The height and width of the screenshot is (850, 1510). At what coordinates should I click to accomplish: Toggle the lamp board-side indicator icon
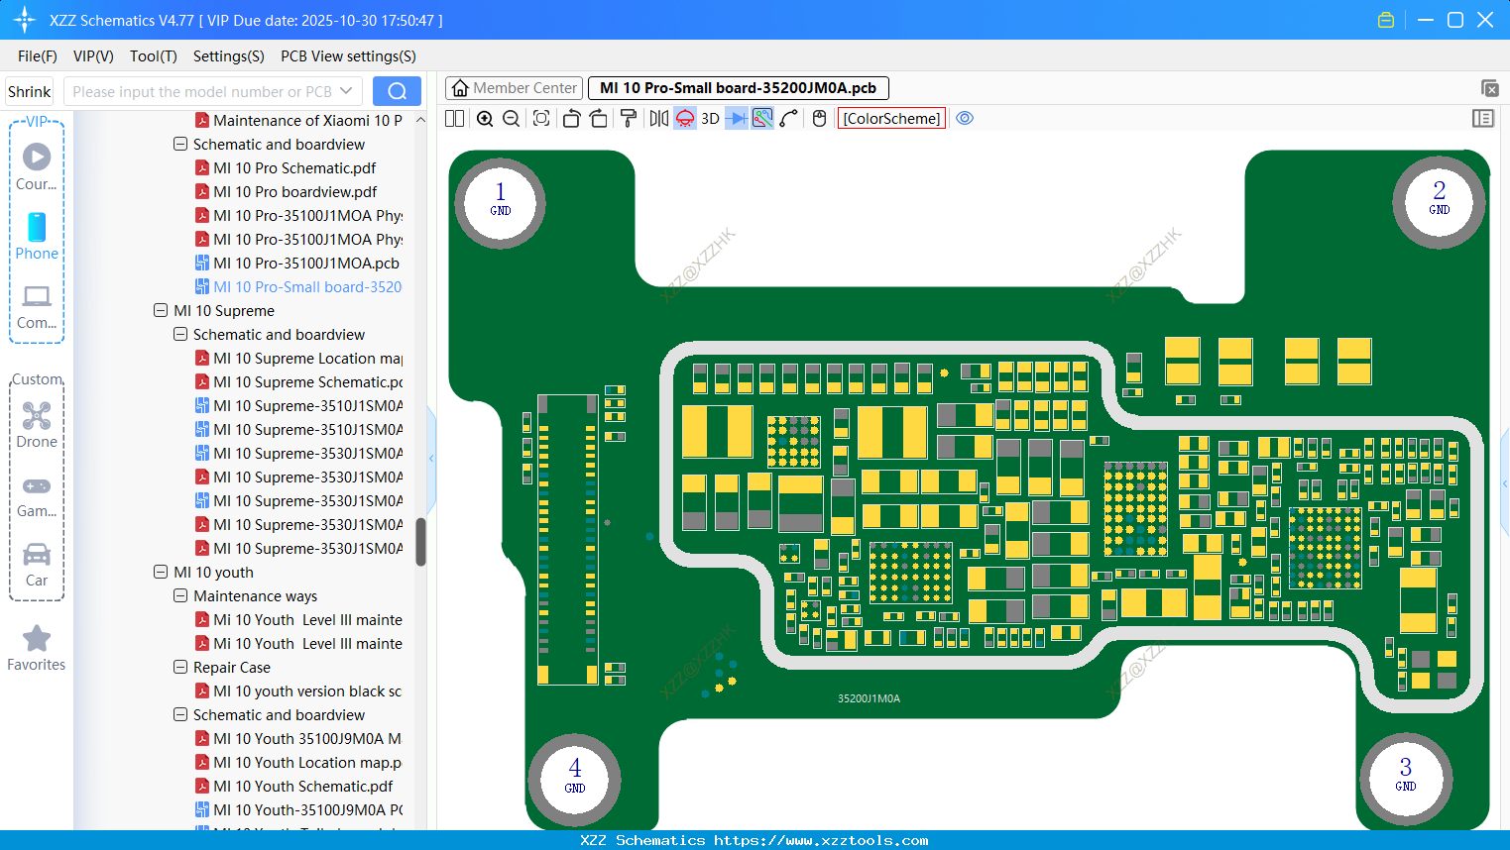tap(683, 118)
